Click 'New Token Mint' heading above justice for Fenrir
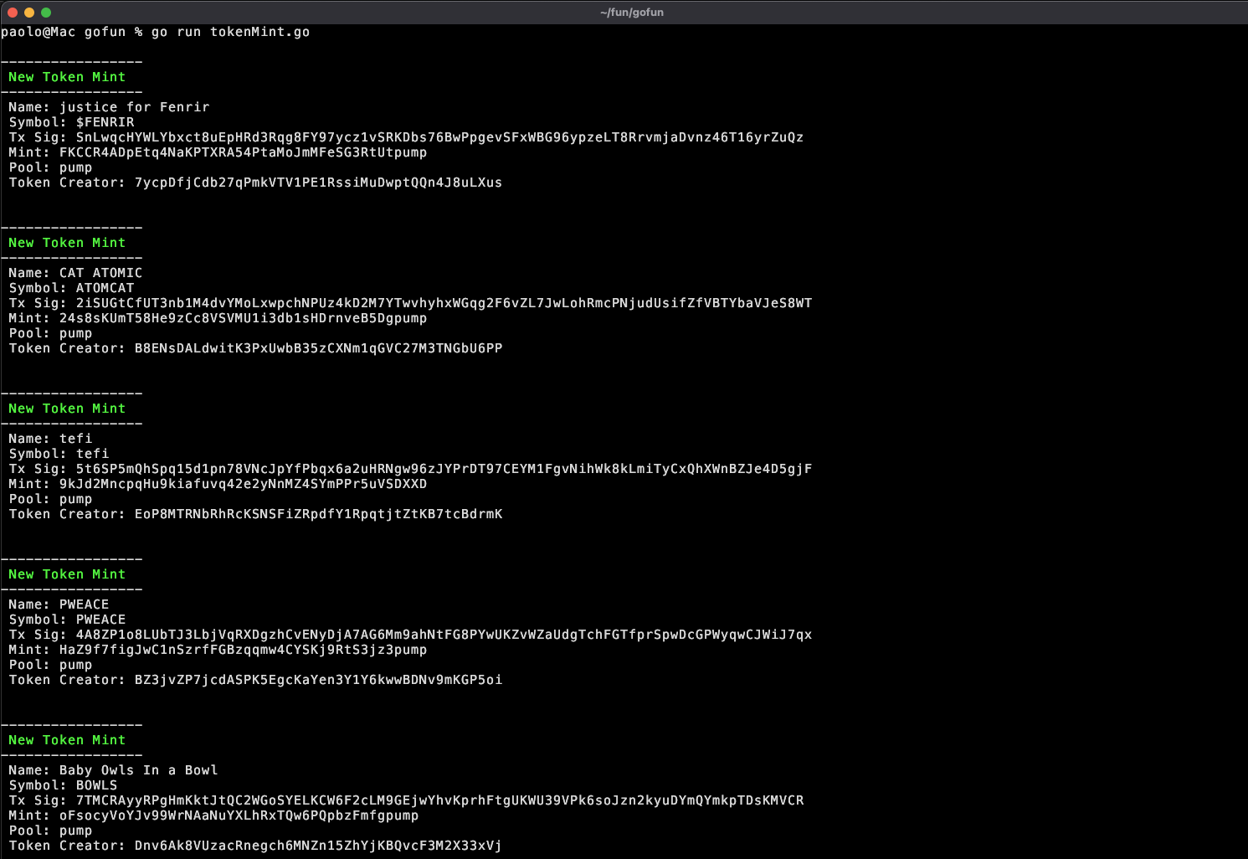The image size is (1248, 859). (x=67, y=77)
